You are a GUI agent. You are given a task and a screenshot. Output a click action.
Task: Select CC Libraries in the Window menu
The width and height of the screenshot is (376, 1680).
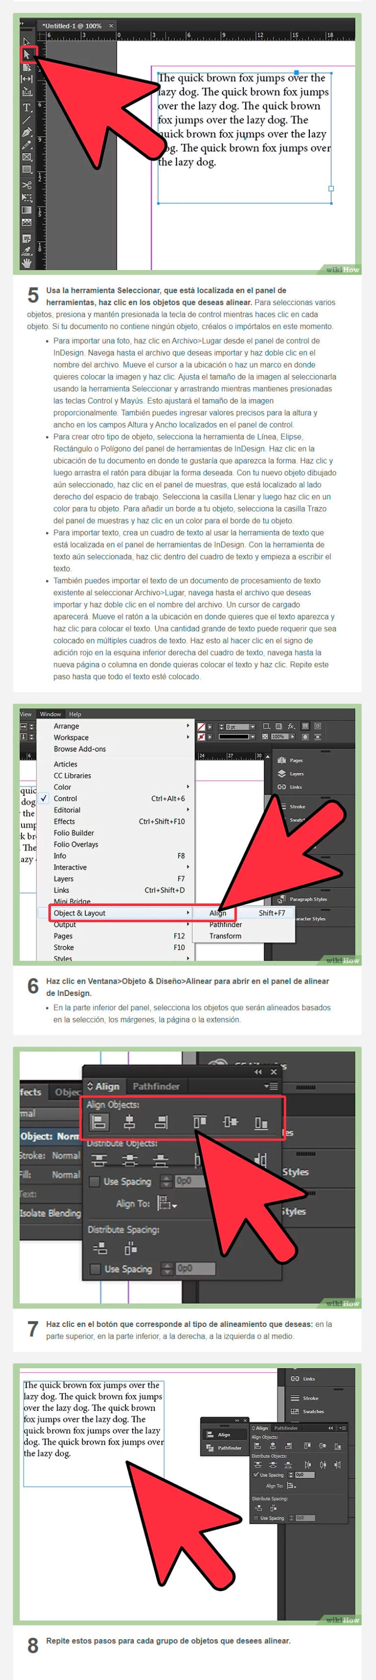click(x=72, y=776)
